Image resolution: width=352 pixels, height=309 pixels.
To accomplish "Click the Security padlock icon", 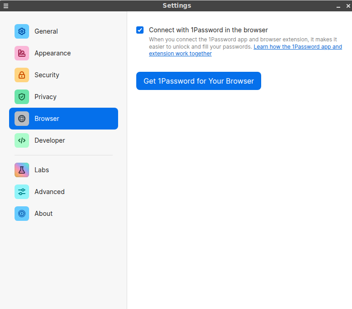I will coord(22,75).
